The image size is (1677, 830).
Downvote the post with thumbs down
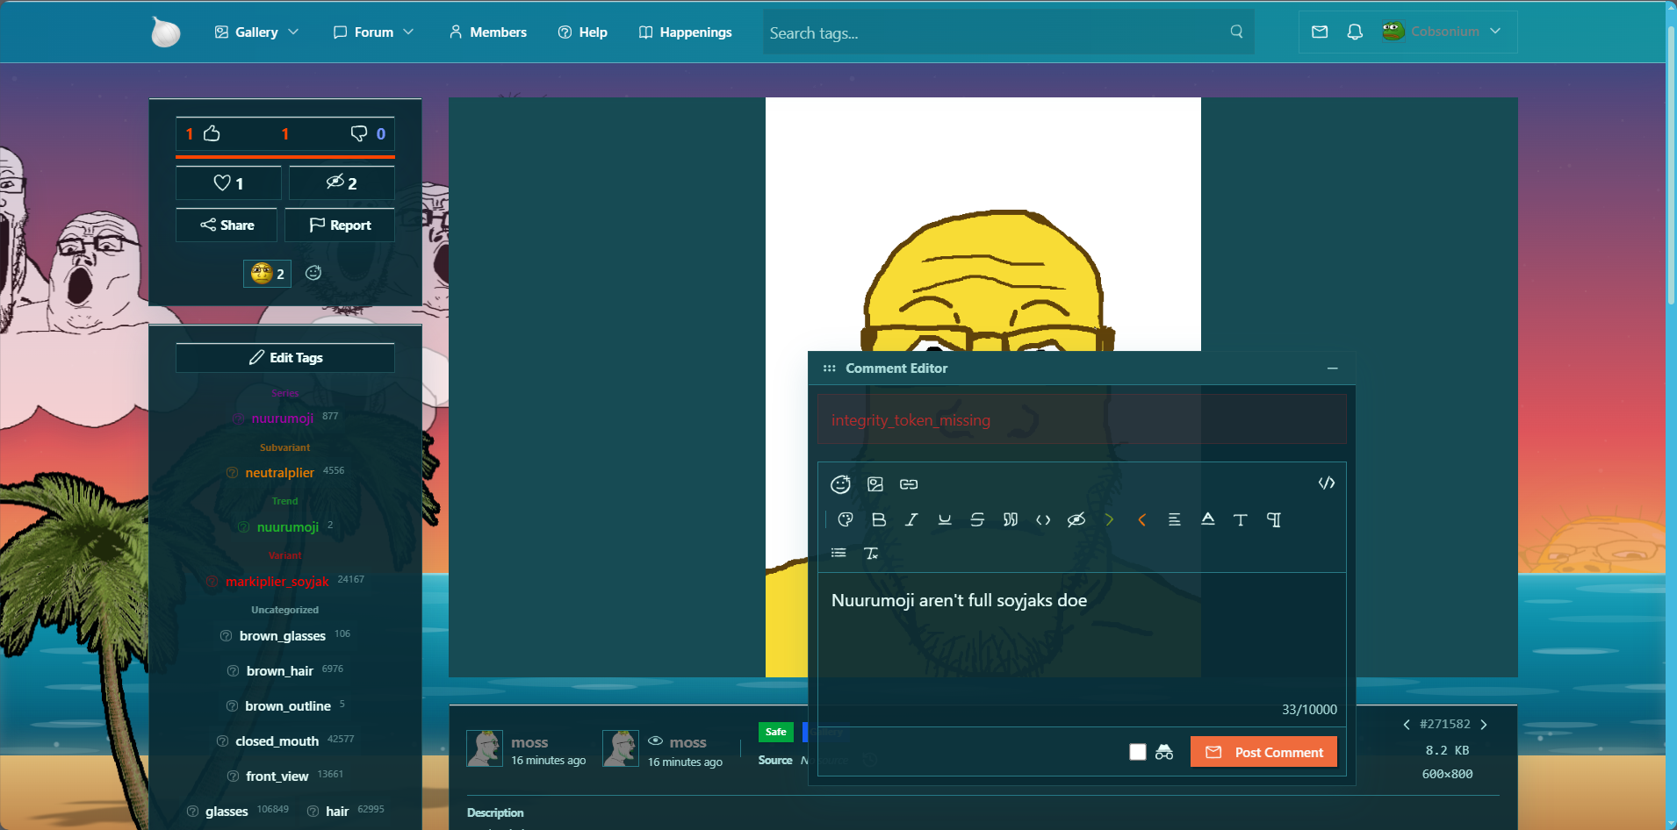pos(359,133)
